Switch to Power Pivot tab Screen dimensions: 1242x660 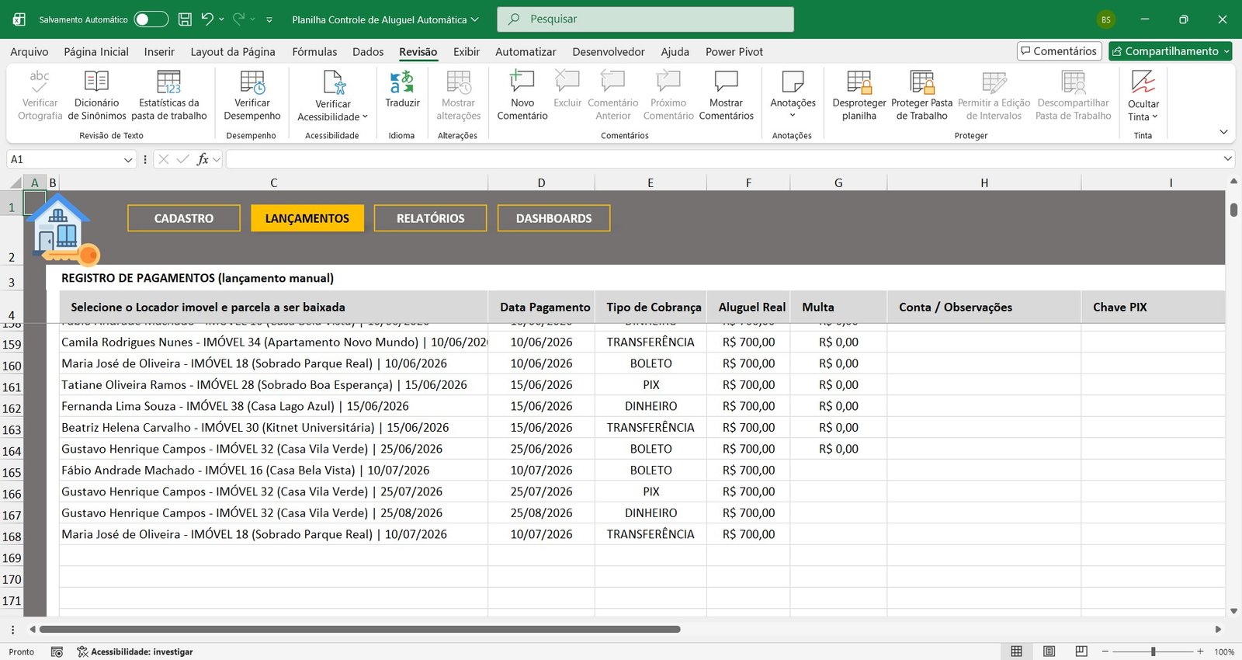point(734,52)
